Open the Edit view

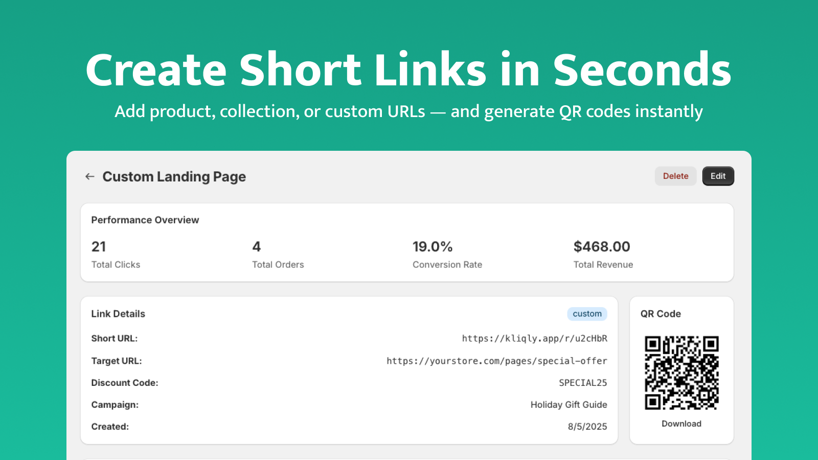tap(718, 176)
